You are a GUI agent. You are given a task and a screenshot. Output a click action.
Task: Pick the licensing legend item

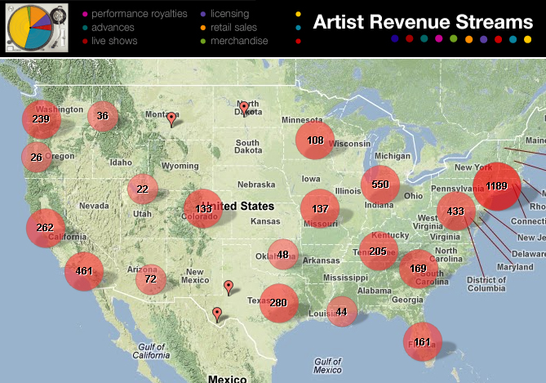[x=225, y=14]
